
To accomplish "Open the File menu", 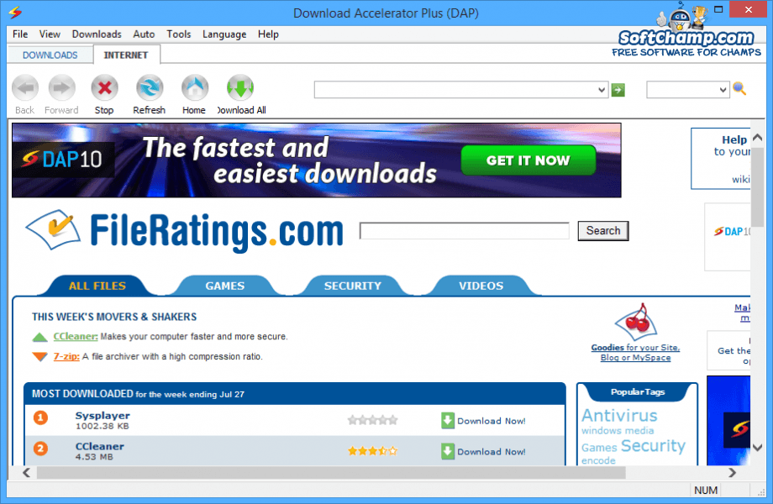I will pyautogui.click(x=20, y=34).
